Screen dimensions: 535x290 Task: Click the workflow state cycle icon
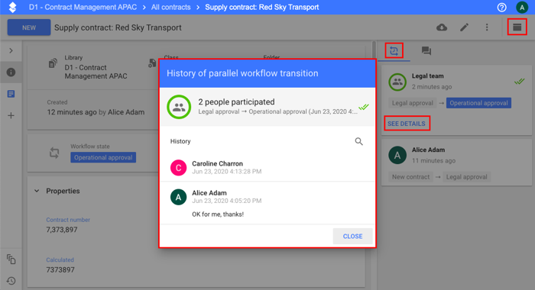(54, 153)
